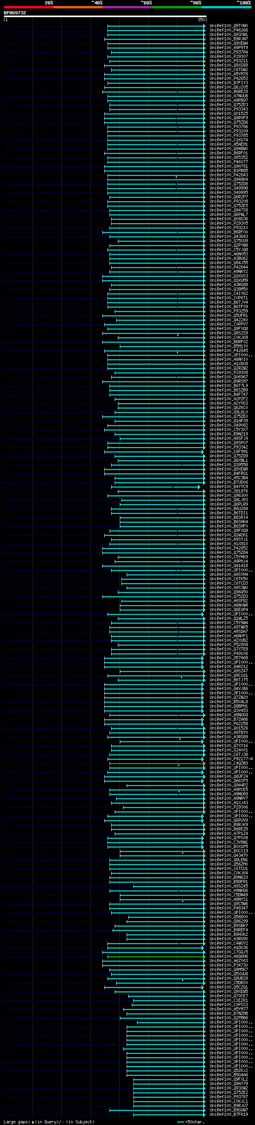This screenshot has width=255, height=1125.
Task: Select the UniRef100_B4YYC9 label
Action: (228, 486)
